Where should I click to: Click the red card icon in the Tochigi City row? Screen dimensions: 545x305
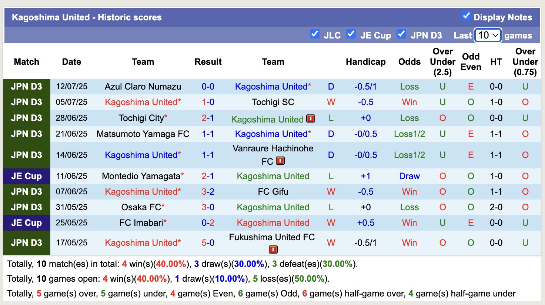click(x=311, y=118)
